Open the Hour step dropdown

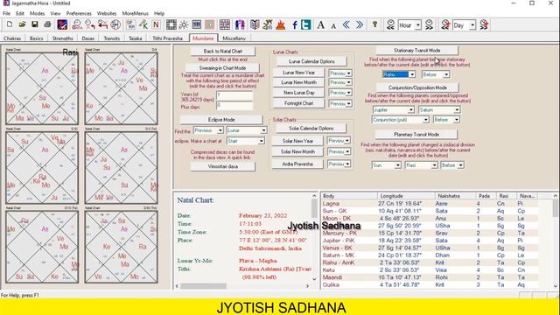tap(418, 25)
